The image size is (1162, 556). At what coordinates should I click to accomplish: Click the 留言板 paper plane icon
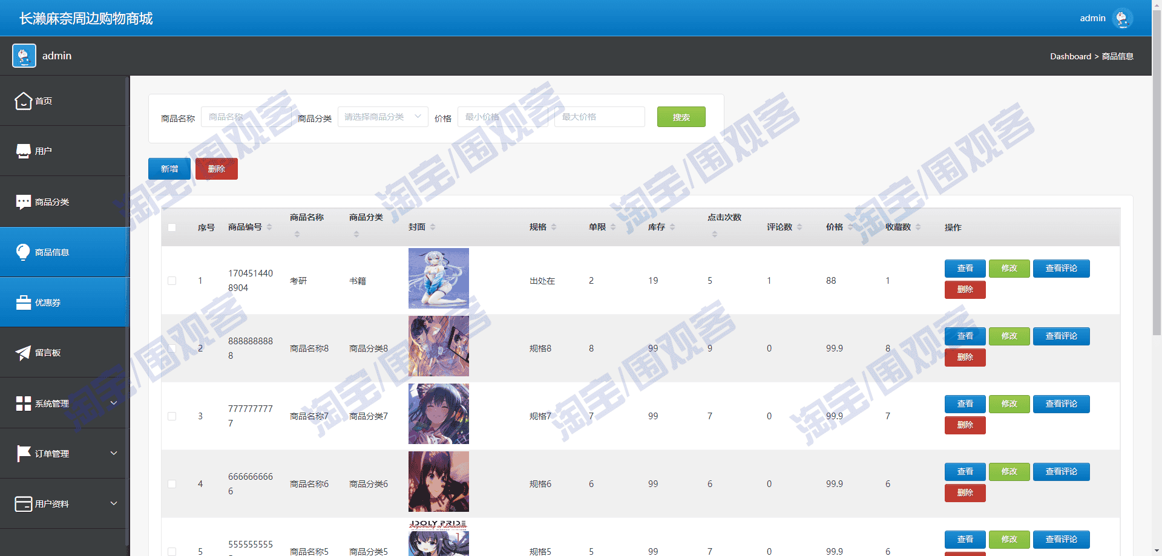point(23,353)
